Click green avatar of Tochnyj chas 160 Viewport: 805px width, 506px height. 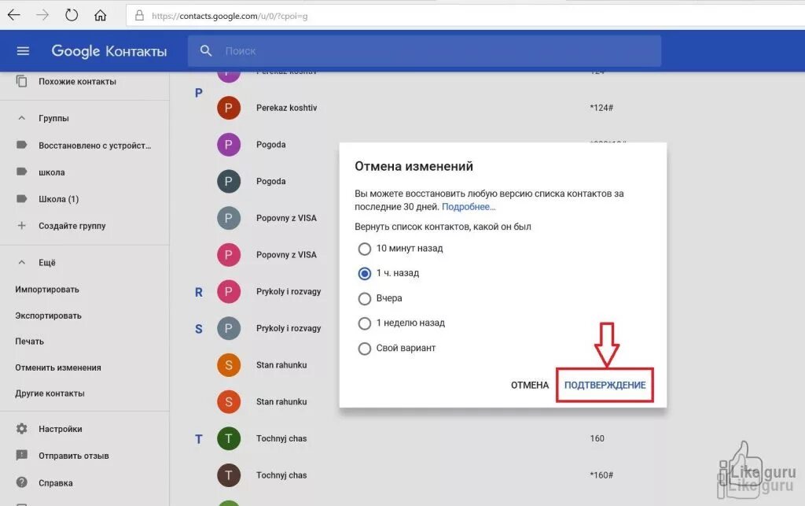pos(229,438)
